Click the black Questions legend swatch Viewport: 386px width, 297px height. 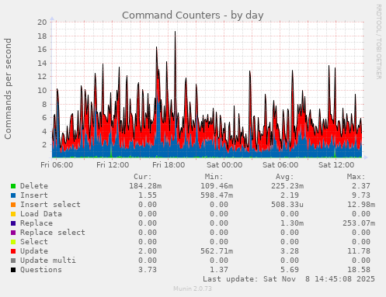[x=13, y=270]
